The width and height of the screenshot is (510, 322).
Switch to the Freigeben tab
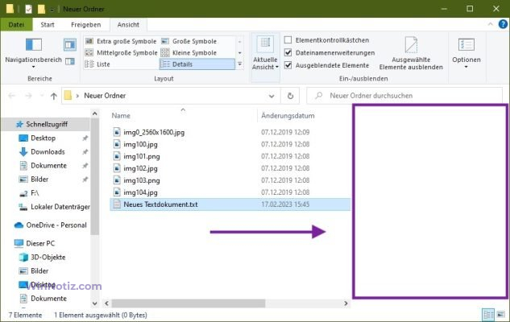[x=86, y=25]
